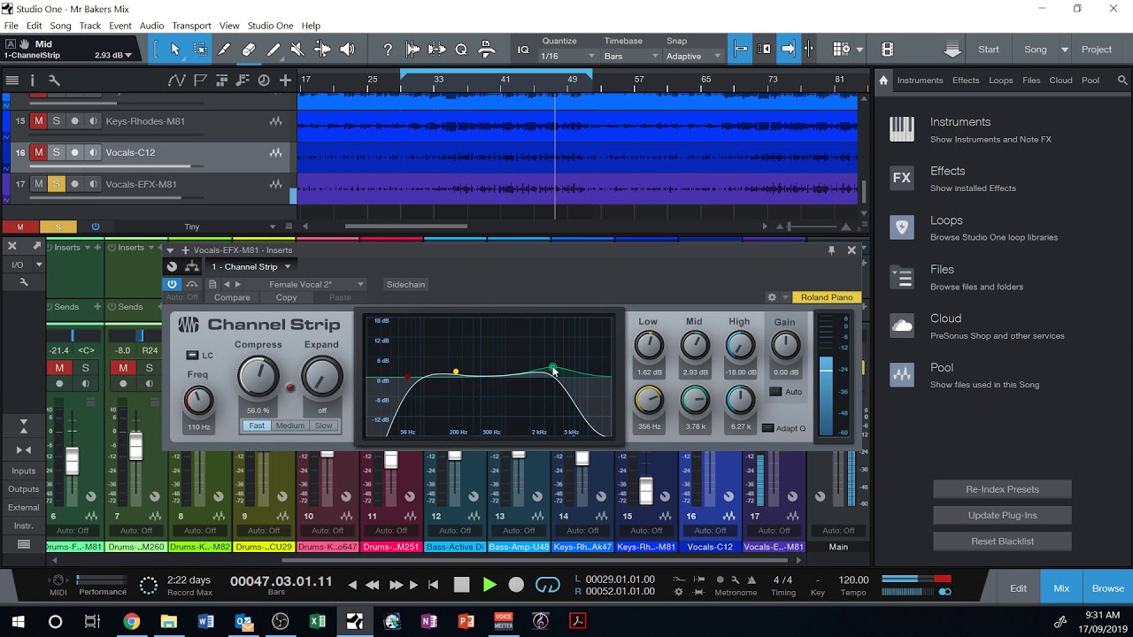The height and width of the screenshot is (637, 1133).
Task: Open the Excel taskbar icon
Action: point(318,621)
